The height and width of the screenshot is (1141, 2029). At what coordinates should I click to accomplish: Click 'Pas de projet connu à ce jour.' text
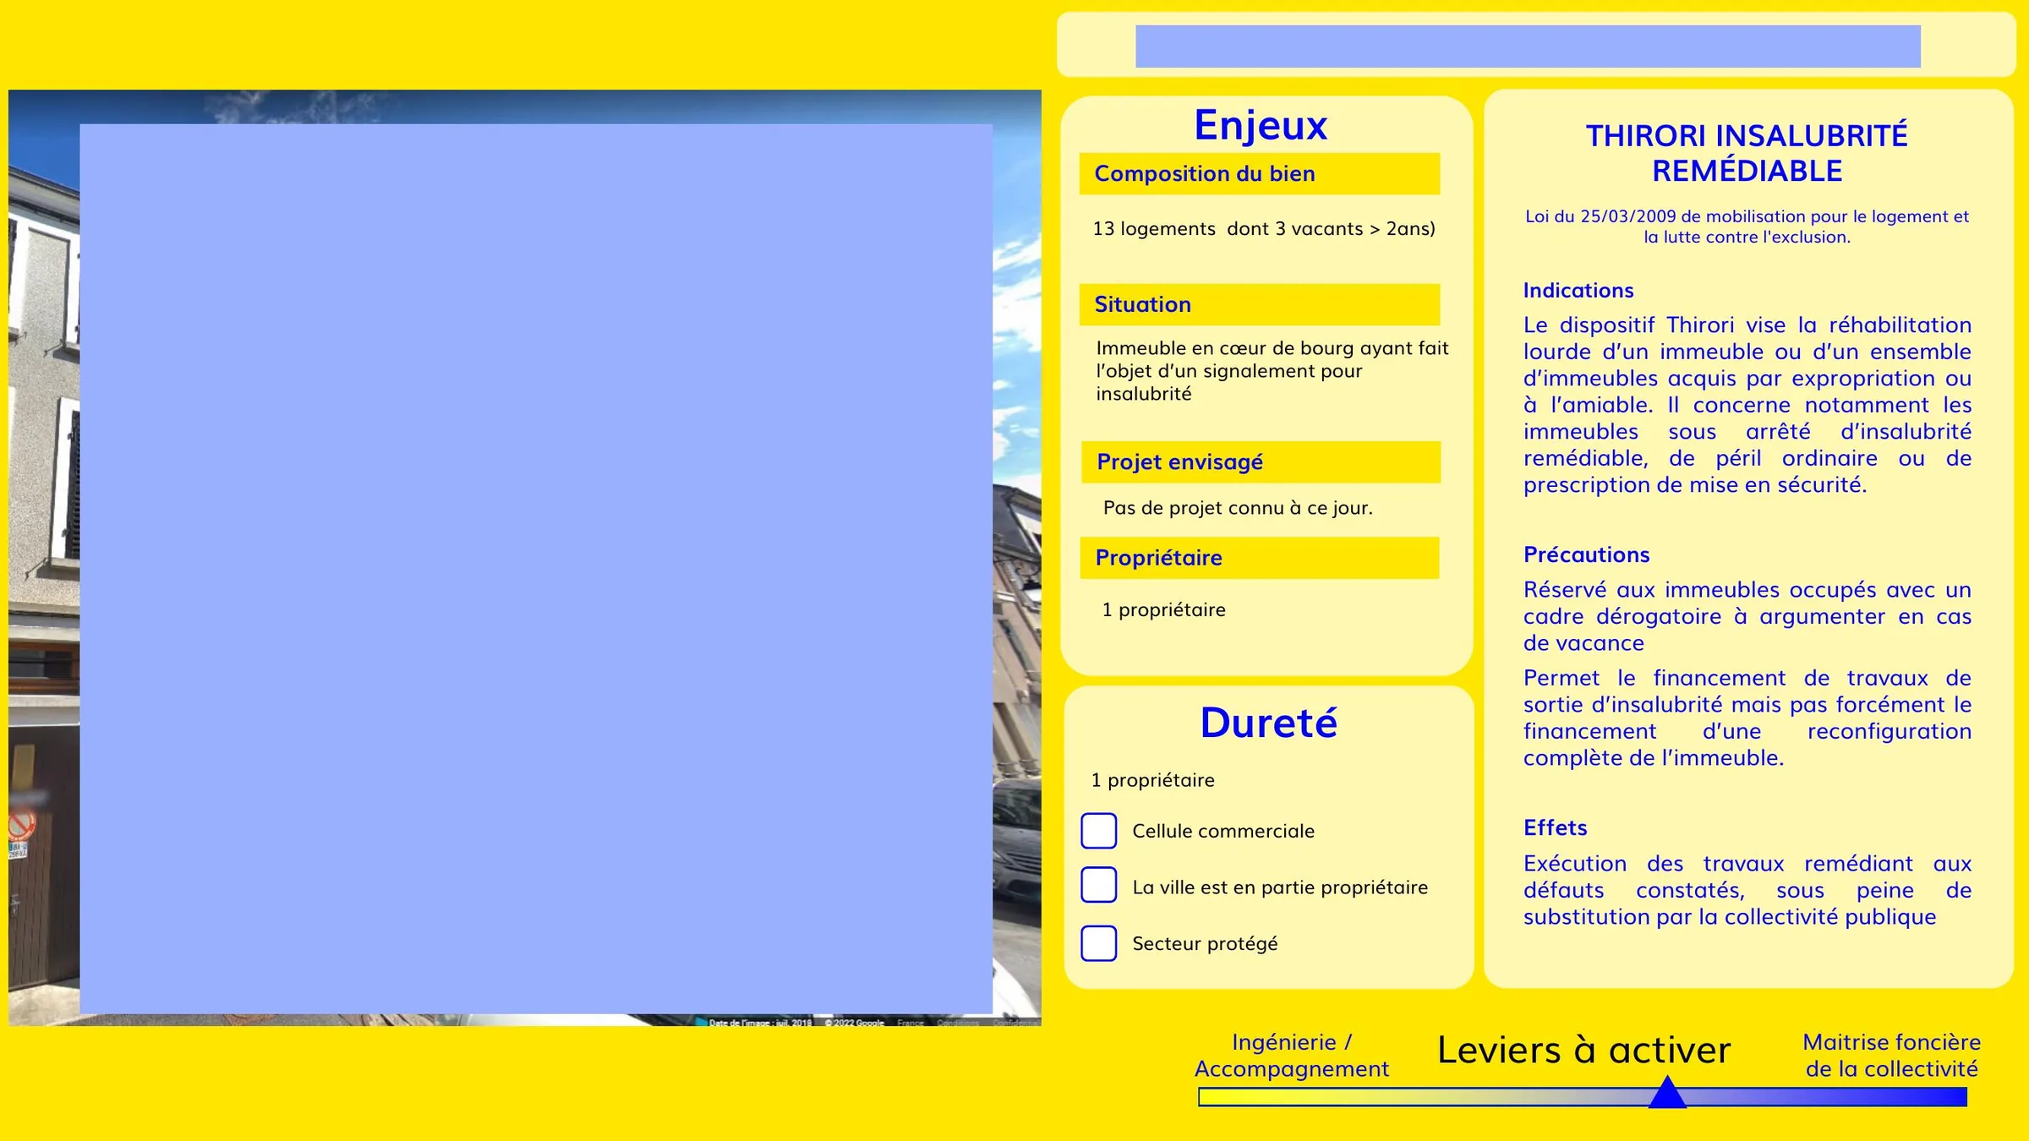tap(1238, 508)
